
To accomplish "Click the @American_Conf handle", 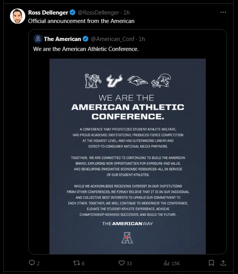I will point(113,39).
